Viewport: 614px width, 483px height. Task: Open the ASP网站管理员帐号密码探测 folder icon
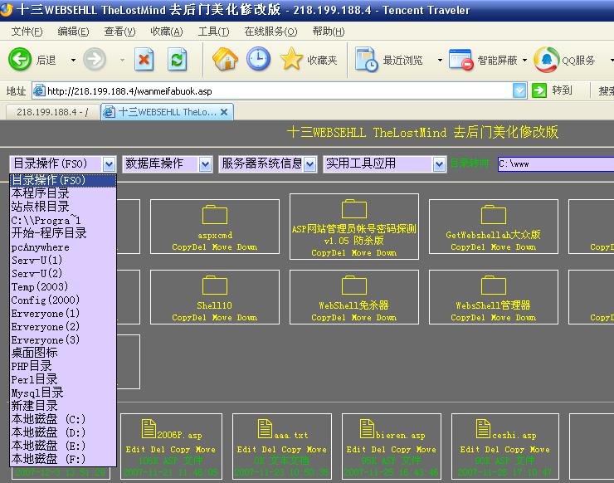pyautogui.click(x=354, y=208)
